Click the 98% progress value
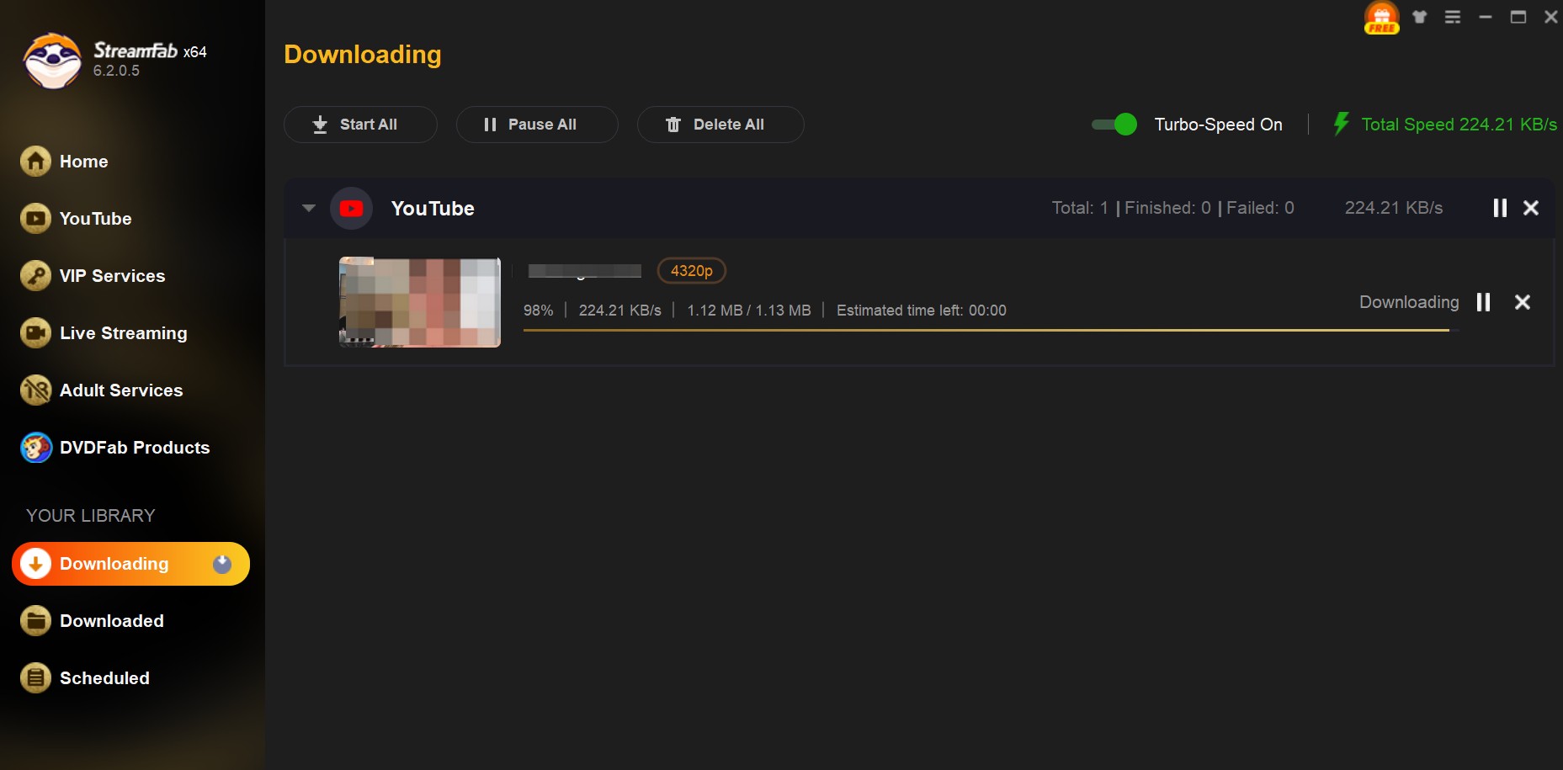 pos(538,311)
